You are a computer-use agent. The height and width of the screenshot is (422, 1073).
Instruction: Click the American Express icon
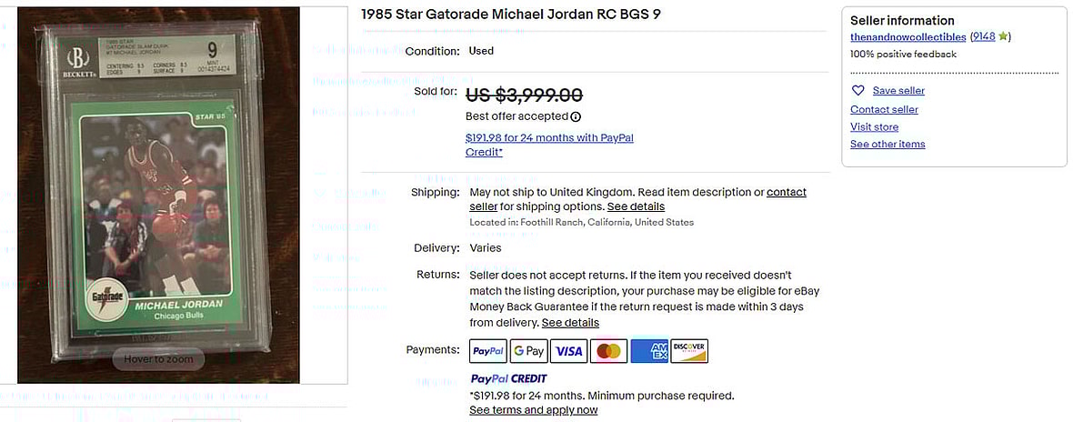coord(649,351)
